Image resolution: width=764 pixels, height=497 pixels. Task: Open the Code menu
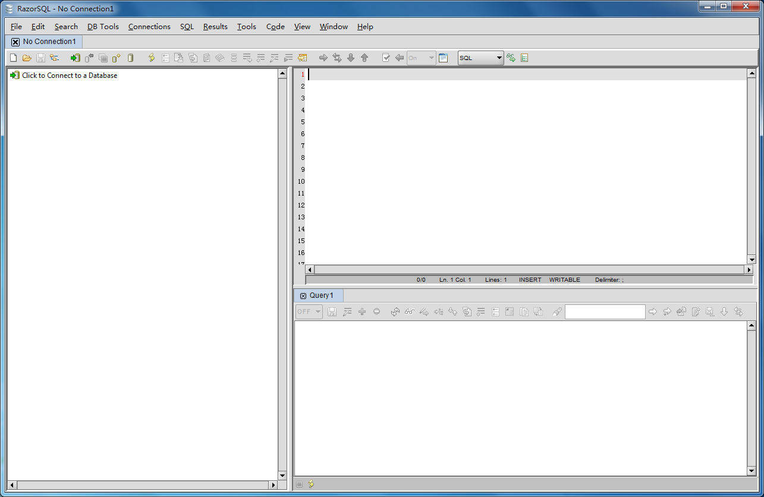[275, 26]
